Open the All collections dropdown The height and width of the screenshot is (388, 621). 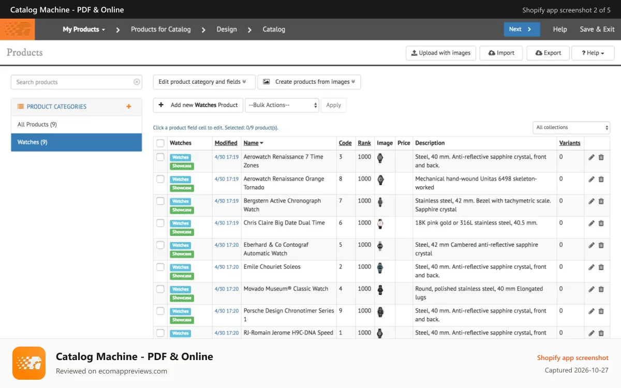tap(571, 127)
